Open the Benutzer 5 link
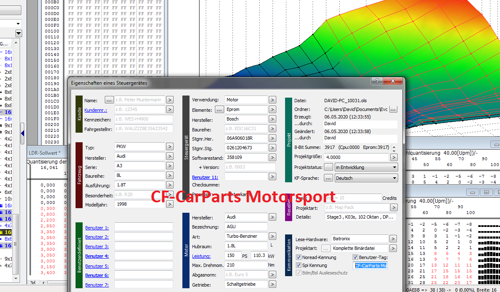Viewport: 500px width, 292px height. point(97,266)
